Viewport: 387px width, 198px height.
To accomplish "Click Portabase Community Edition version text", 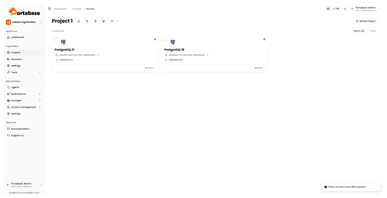I will [24, 193].
